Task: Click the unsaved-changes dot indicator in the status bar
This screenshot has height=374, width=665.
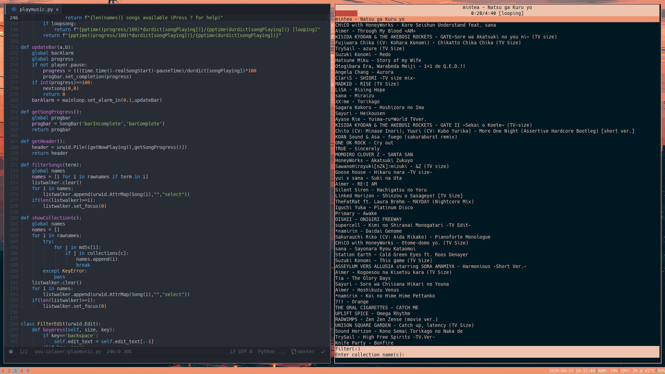Action: [x=10, y=351]
